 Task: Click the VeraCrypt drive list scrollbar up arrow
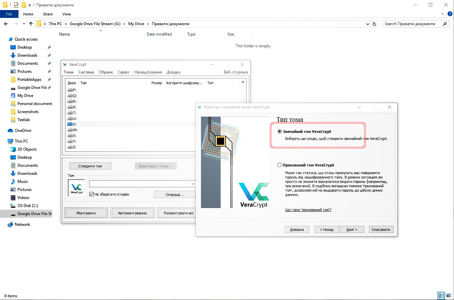[x=243, y=82]
